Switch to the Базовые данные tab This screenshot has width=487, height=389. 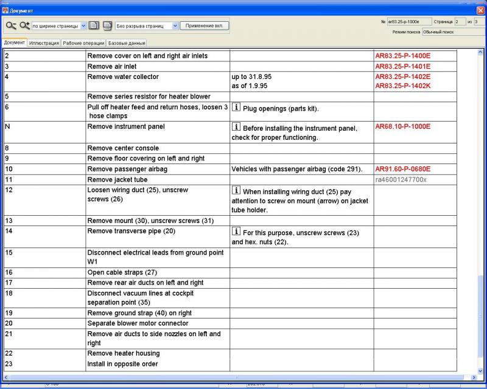coord(127,43)
